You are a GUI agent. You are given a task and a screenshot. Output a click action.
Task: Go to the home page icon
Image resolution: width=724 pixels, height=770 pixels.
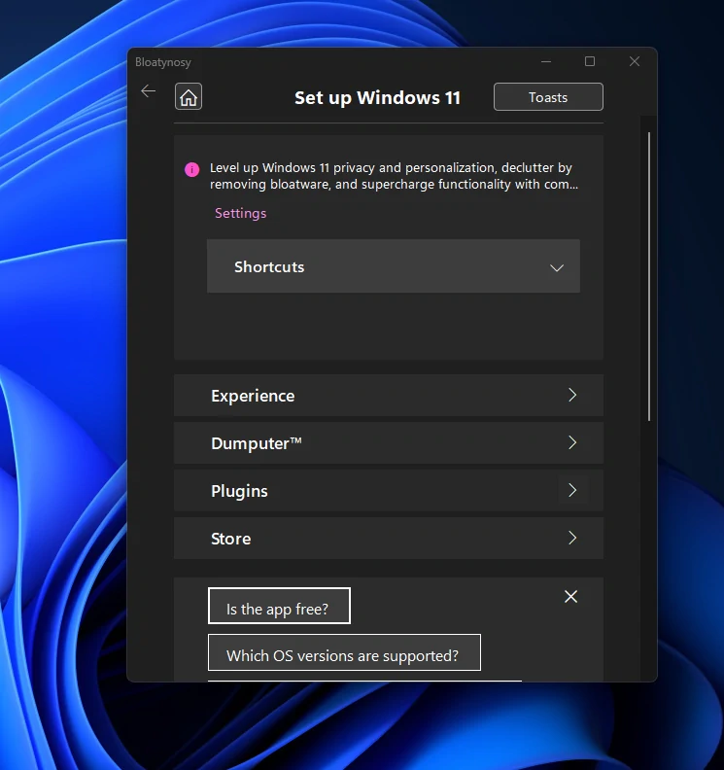pos(189,97)
